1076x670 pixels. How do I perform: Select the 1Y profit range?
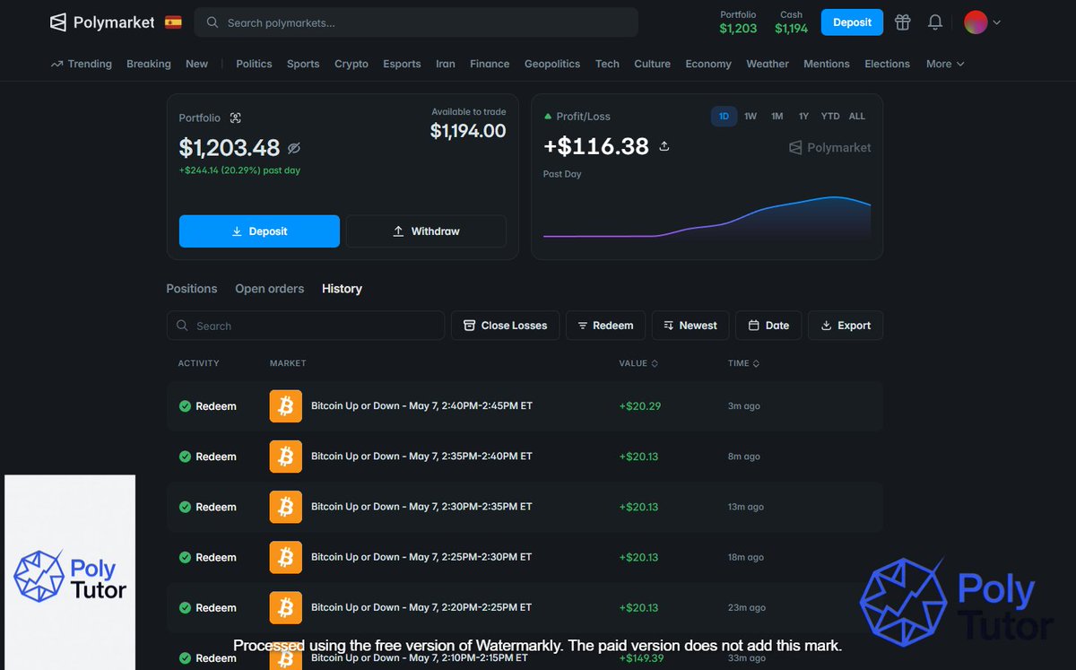pos(804,117)
